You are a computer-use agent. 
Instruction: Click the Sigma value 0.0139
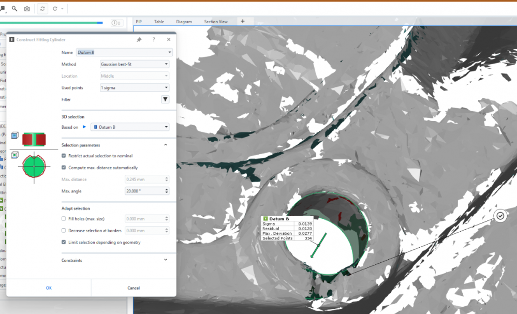point(305,223)
